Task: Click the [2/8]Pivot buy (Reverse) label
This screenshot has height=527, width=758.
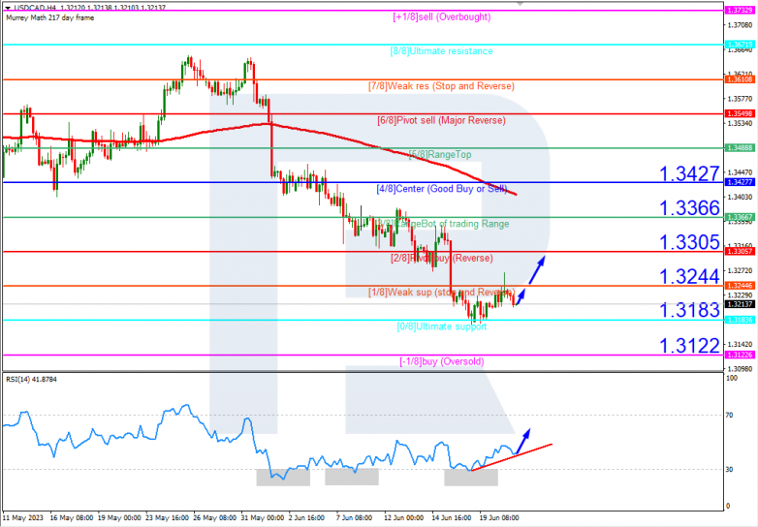Action: click(x=442, y=258)
